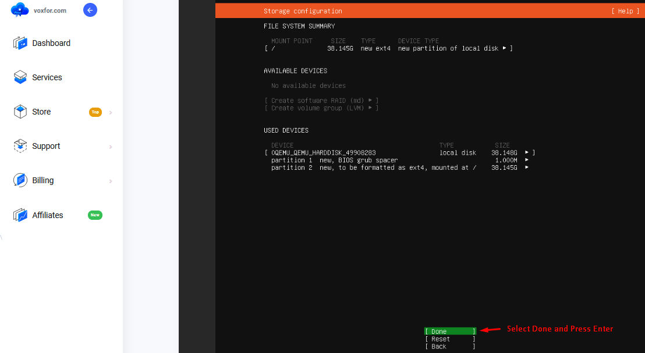Click the blue circular back arrow
The height and width of the screenshot is (353, 645).
[x=90, y=10]
